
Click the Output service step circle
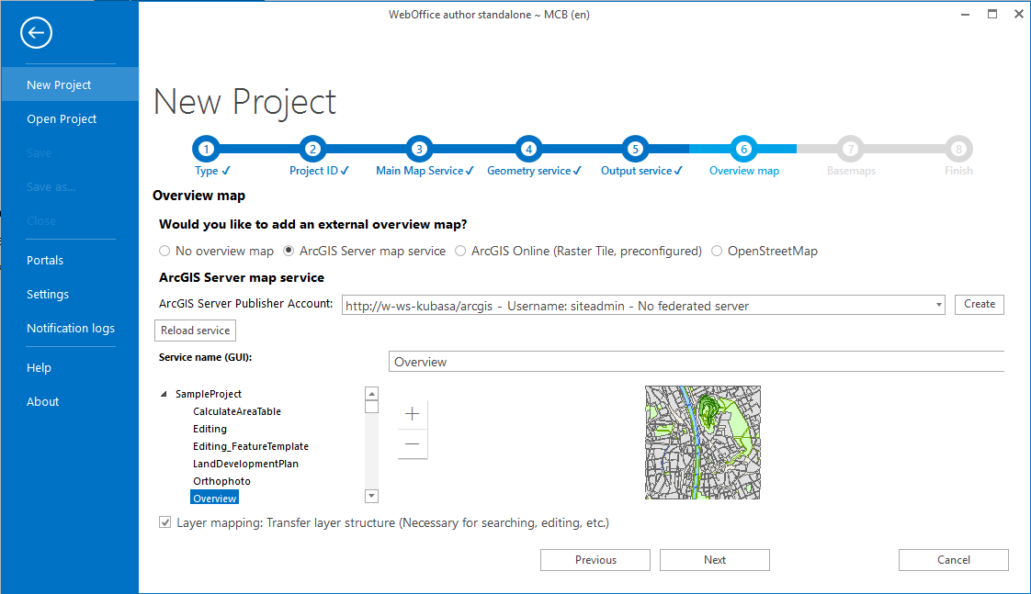click(635, 149)
